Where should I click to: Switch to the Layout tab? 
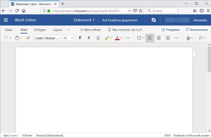tap(57, 30)
